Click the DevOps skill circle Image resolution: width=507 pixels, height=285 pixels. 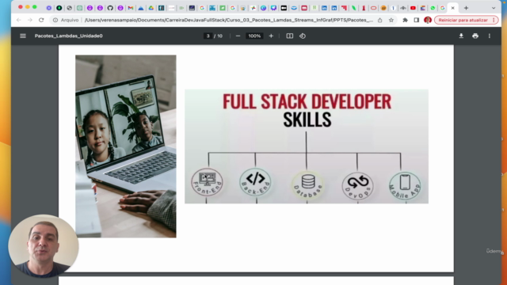click(x=357, y=186)
